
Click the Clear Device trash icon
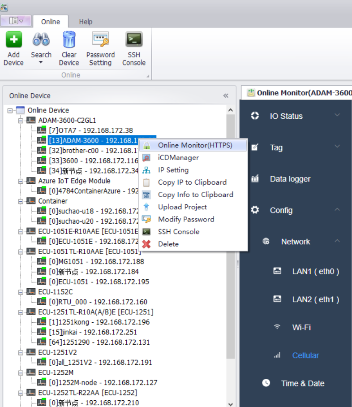pyautogui.click(x=69, y=40)
